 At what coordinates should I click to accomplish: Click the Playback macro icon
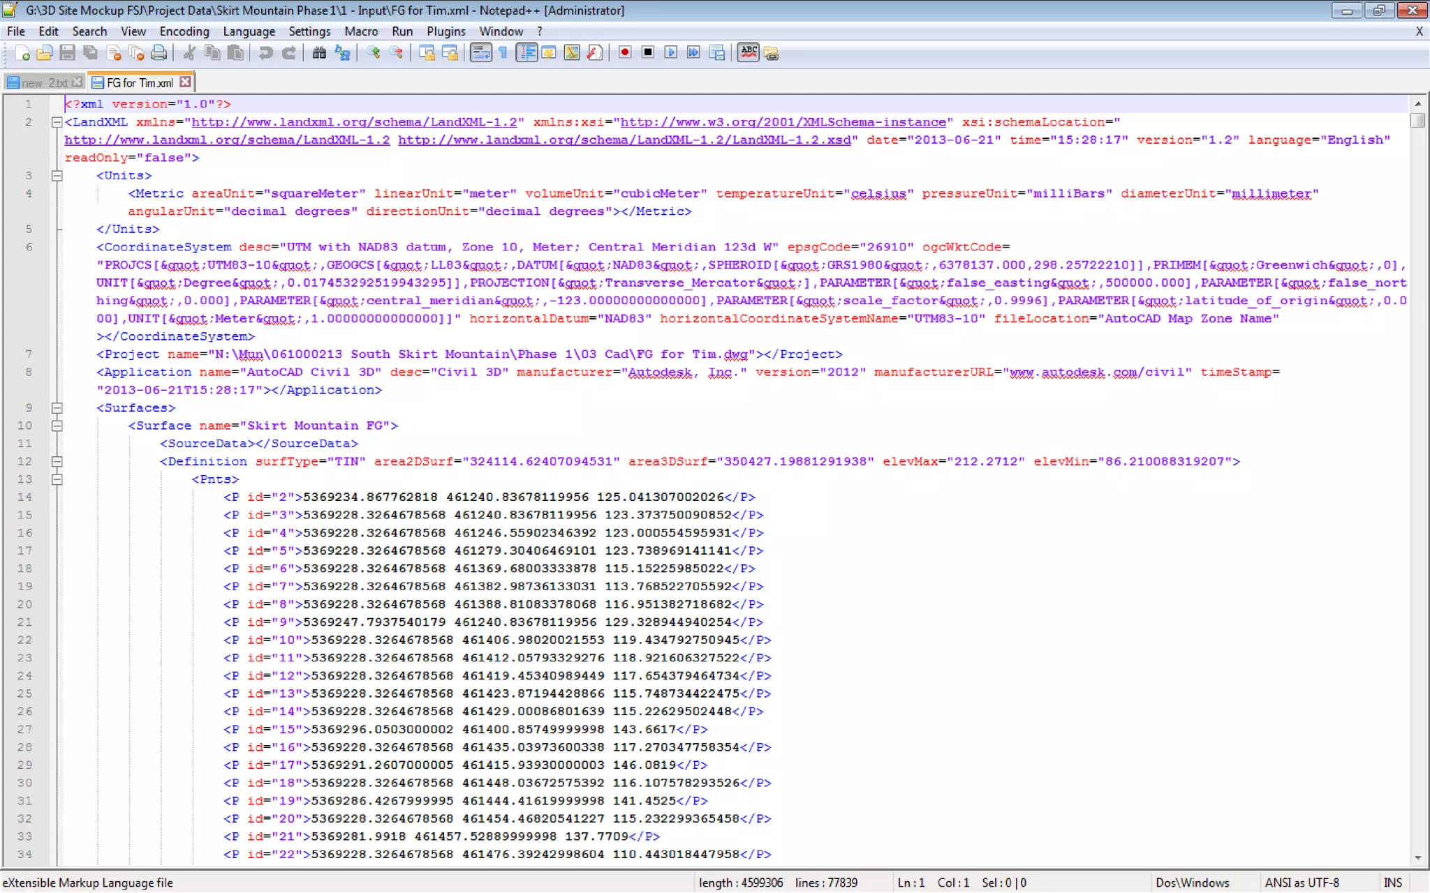[x=671, y=53]
